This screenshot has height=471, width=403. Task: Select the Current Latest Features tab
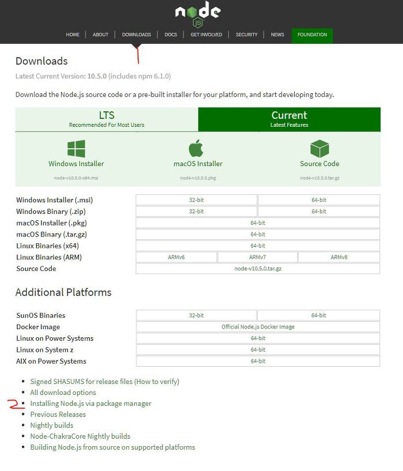click(289, 119)
